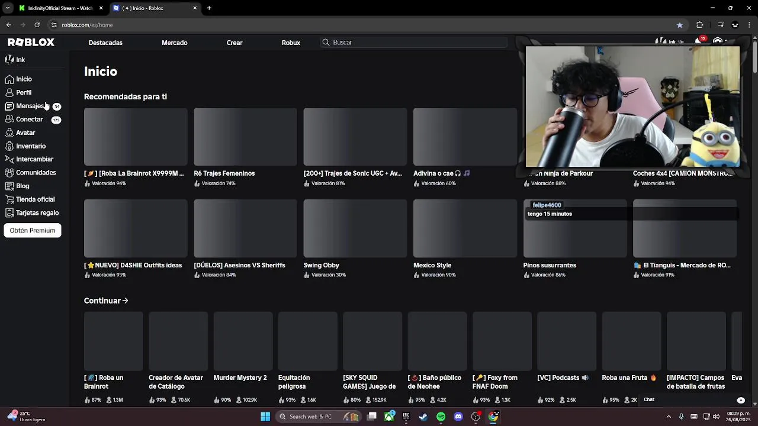Switch to the Inicio - Roblox tab
The width and height of the screenshot is (758, 426).
155,8
